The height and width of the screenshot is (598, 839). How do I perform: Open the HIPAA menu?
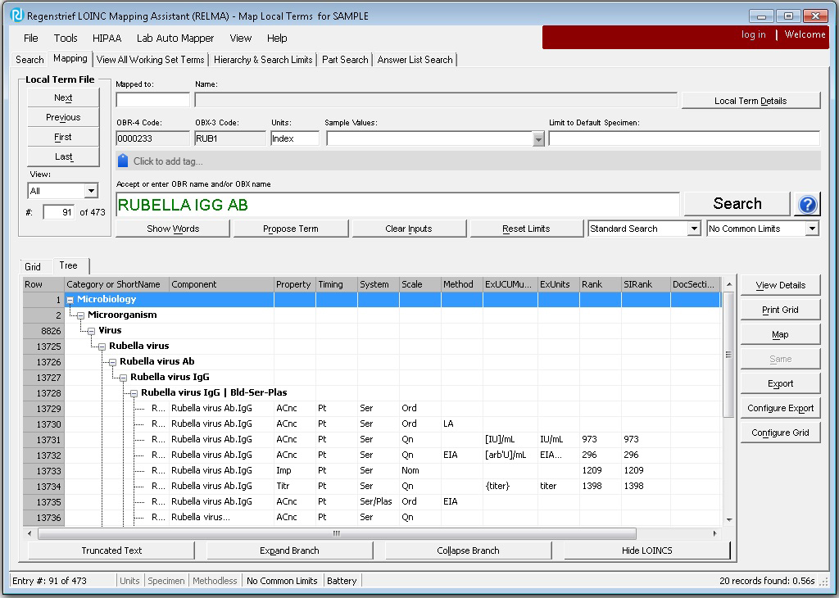coord(107,38)
